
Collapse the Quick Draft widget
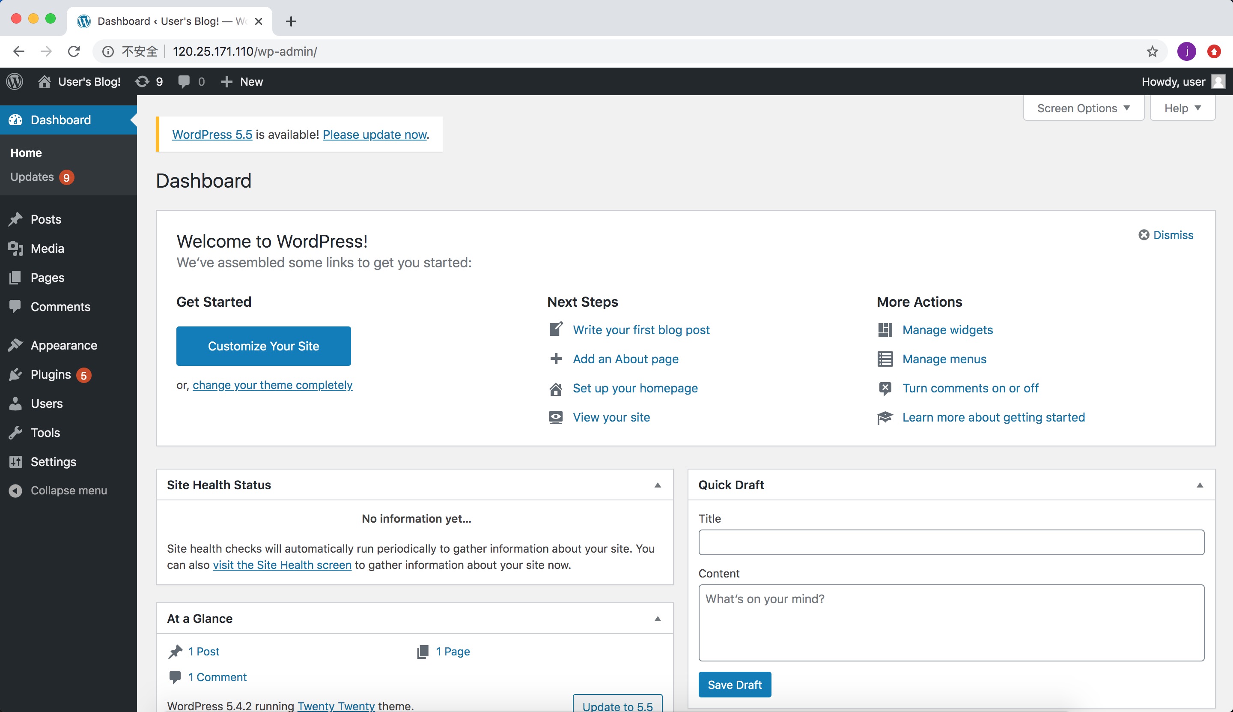click(x=1199, y=485)
